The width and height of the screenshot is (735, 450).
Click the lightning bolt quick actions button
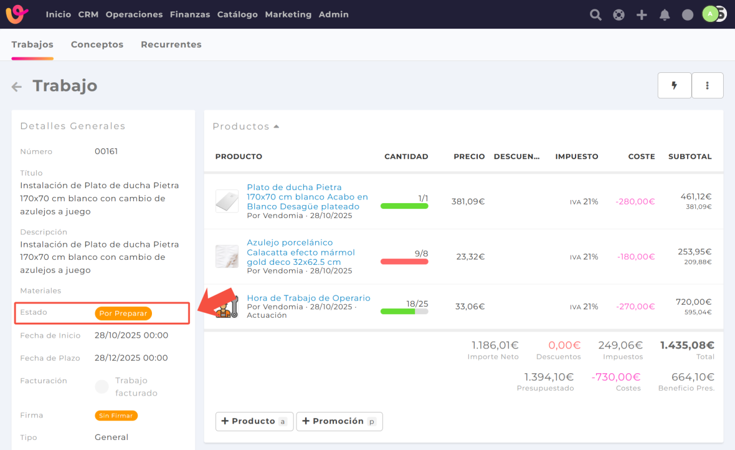click(x=674, y=85)
